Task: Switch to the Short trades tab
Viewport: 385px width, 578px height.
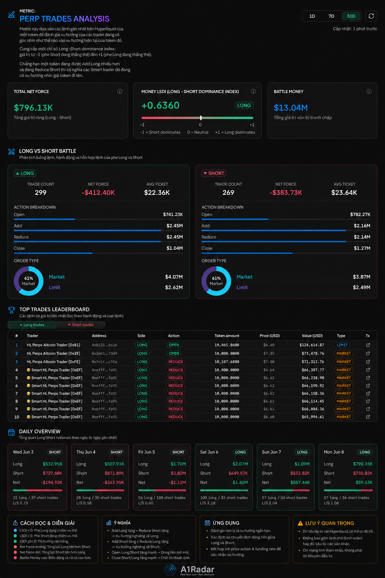Action: click(x=80, y=325)
